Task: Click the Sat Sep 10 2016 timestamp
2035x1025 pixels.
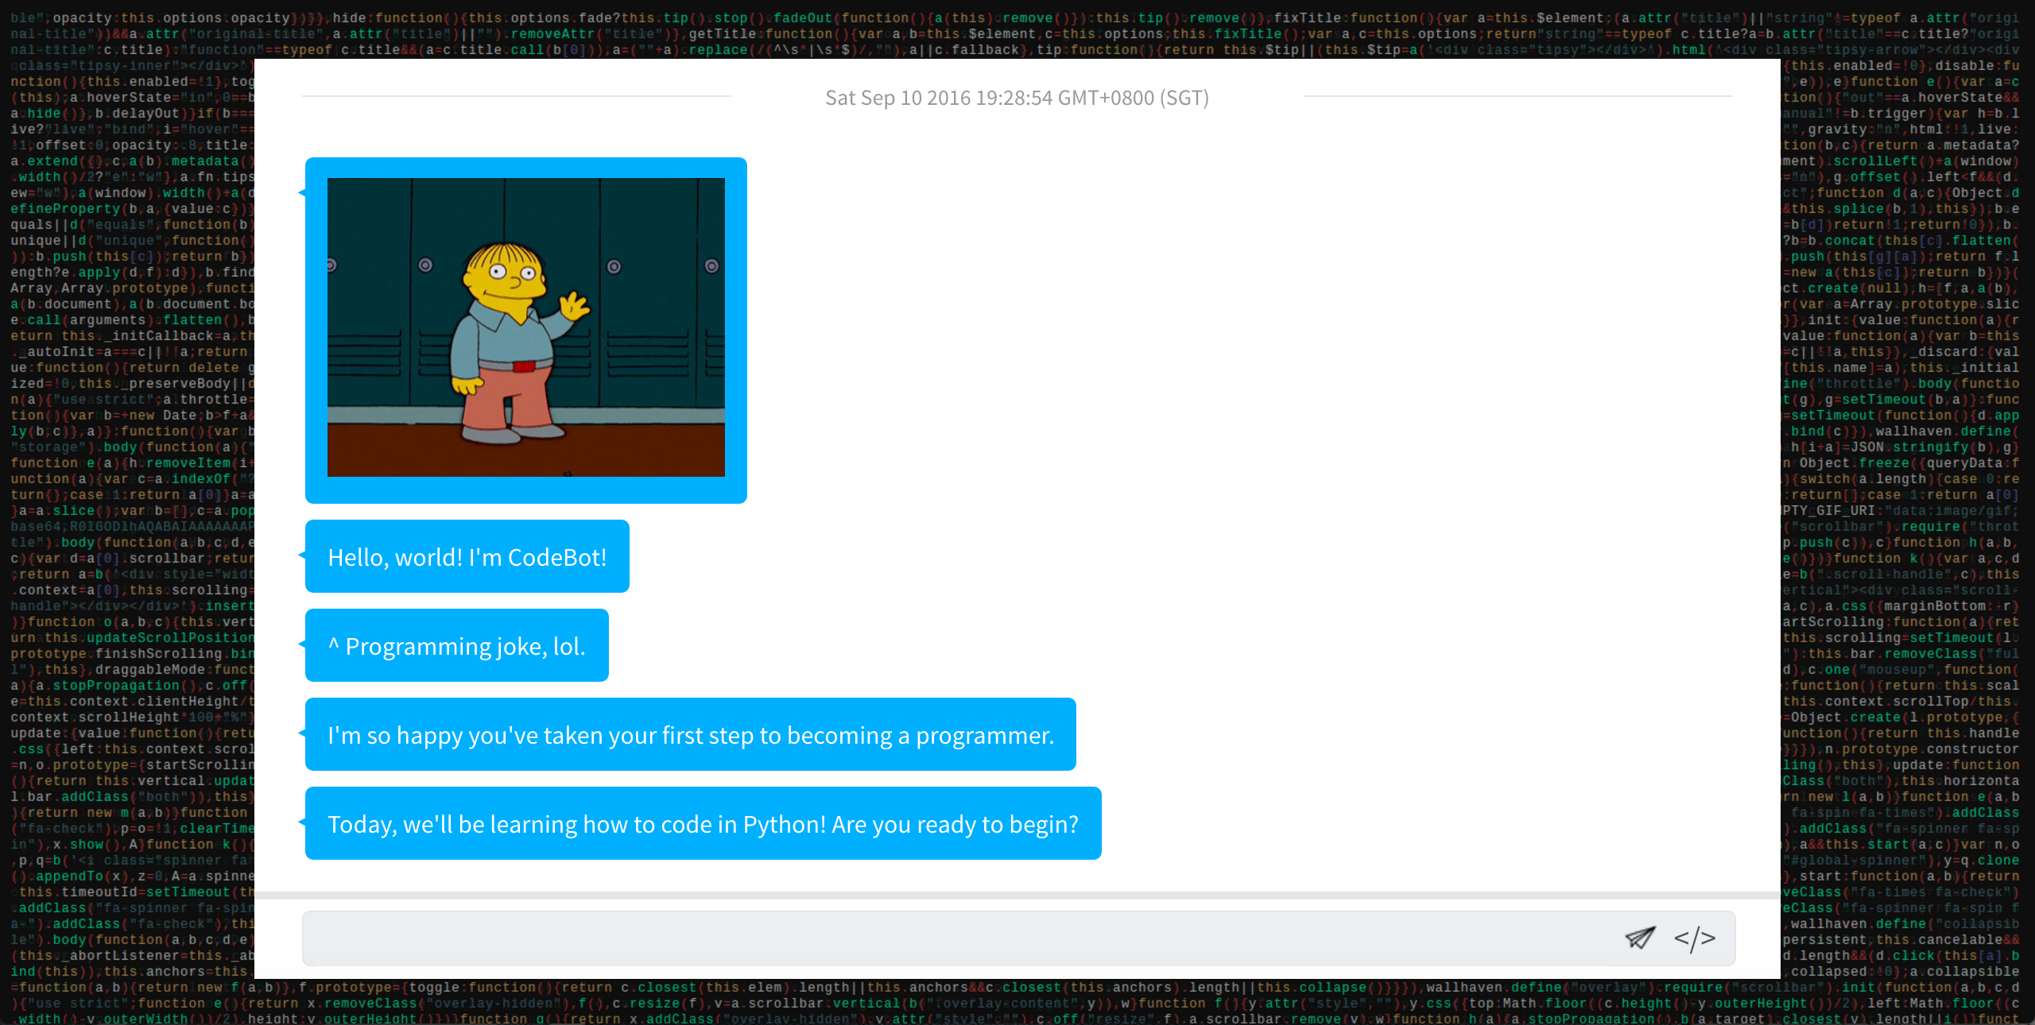Action: [1017, 98]
